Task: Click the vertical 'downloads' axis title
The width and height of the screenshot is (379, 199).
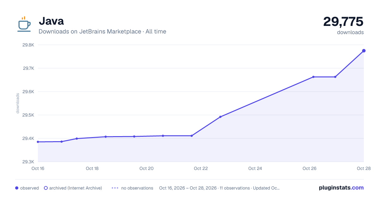Action: point(18,103)
